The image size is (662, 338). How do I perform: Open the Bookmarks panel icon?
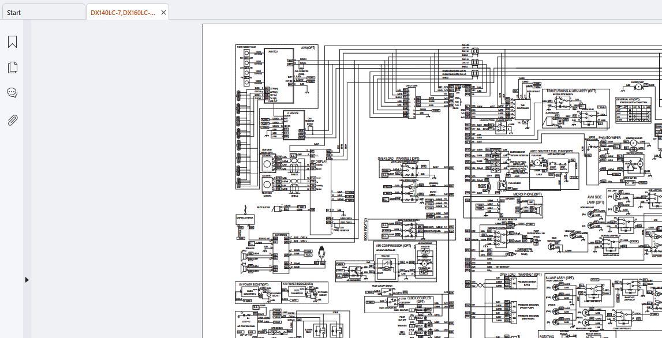click(x=12, y=42)
